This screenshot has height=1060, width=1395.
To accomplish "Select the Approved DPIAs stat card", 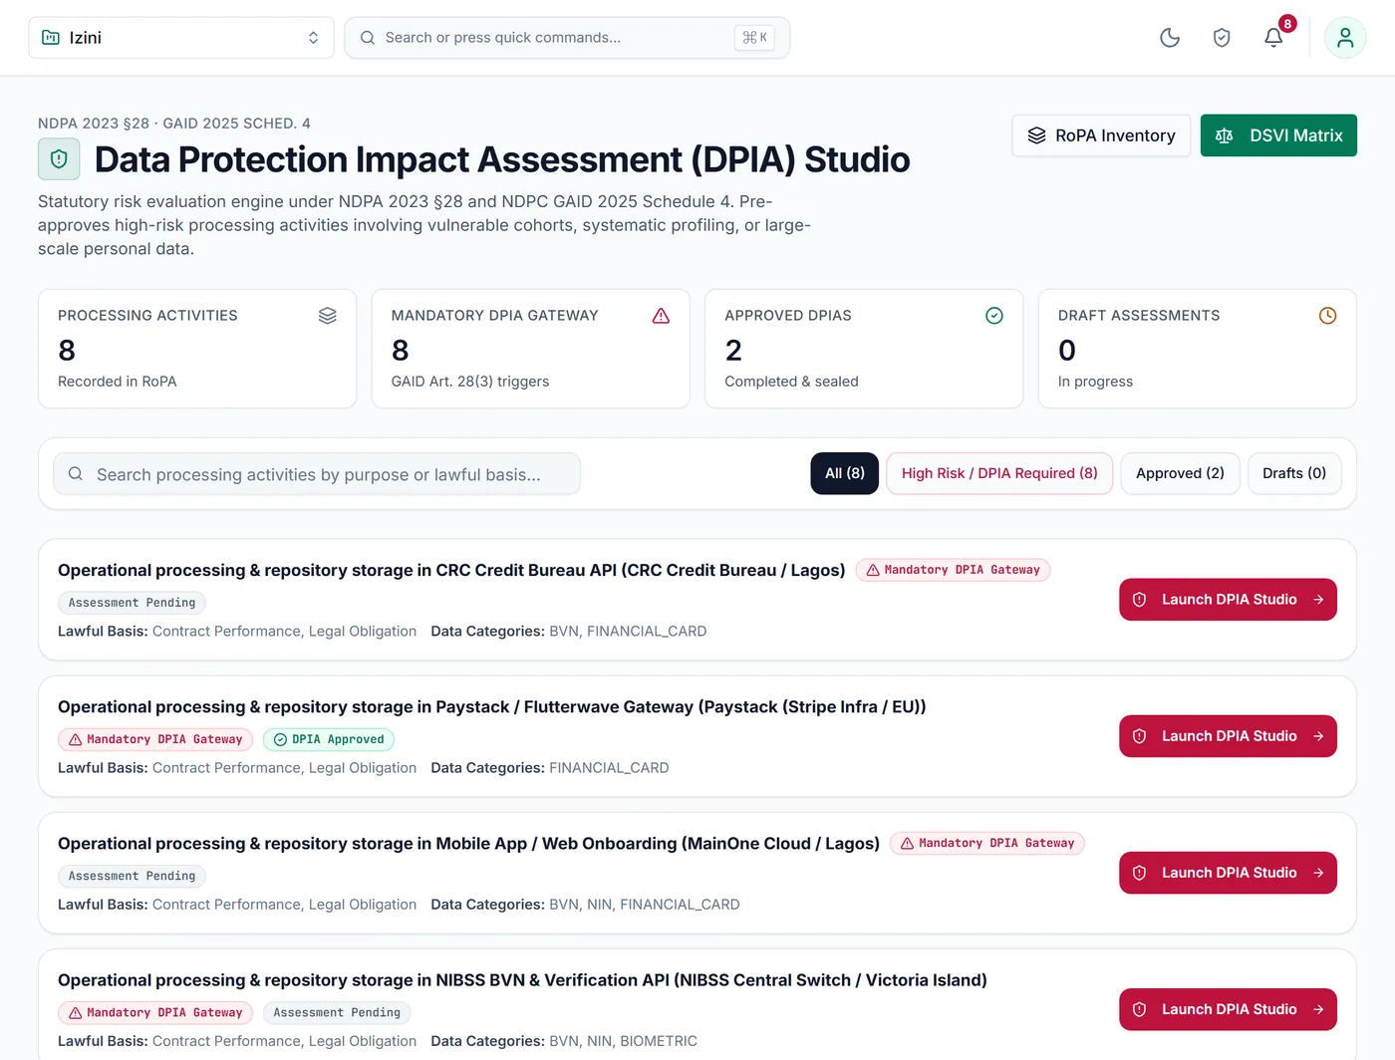I will [x=864, y=349].
